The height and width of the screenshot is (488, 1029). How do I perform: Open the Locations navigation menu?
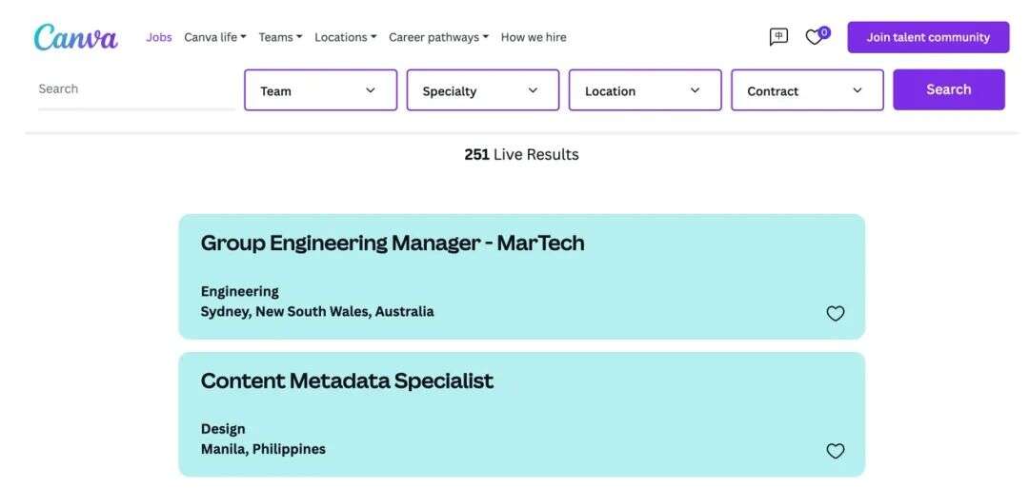coord(345,37)
